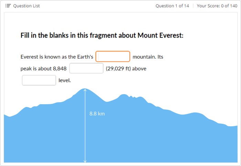
Task: Click the '(29,029 ft) above' text
Action: point(126,69)
